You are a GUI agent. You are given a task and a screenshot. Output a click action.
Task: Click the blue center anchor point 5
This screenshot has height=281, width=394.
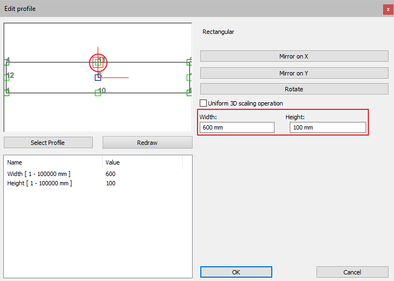tap(98, 77)
